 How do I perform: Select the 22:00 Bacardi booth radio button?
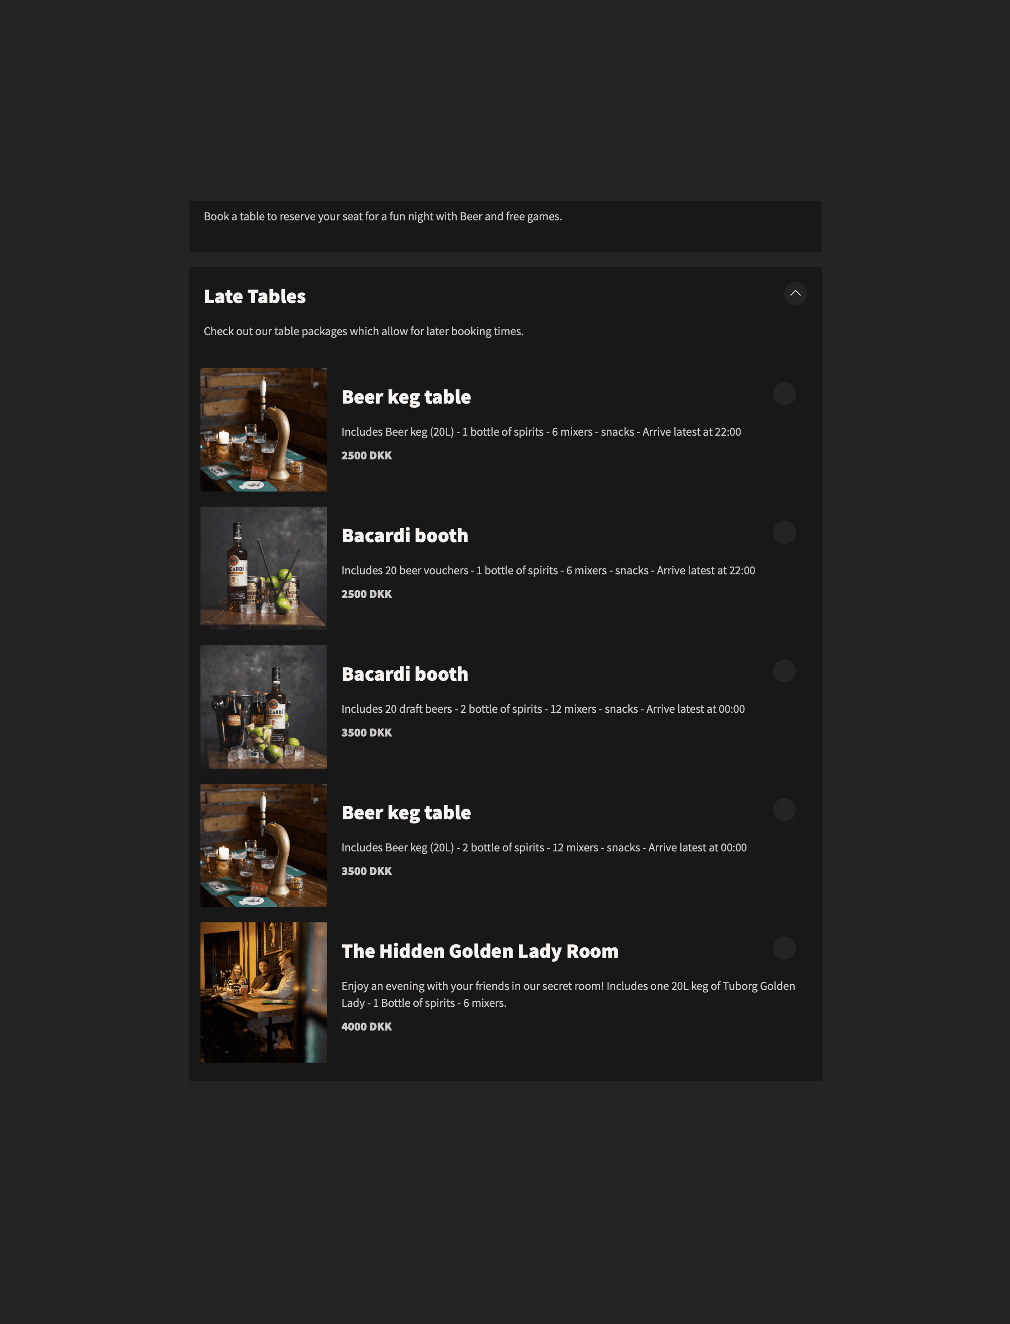pos(784,532)
